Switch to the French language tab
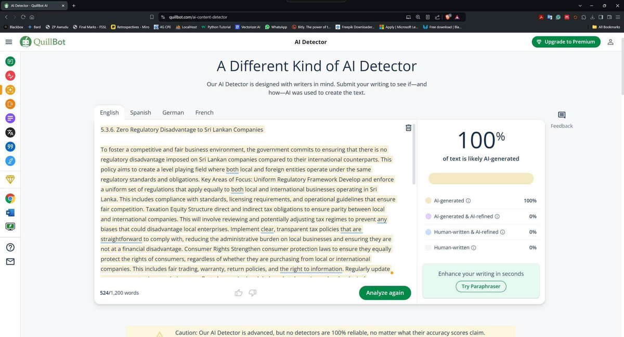 [x=204, y=113]
